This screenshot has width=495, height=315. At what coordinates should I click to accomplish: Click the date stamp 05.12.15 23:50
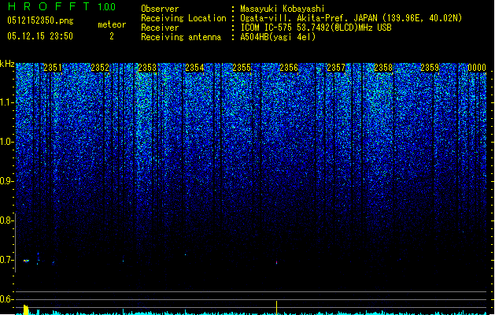[40, 36]
